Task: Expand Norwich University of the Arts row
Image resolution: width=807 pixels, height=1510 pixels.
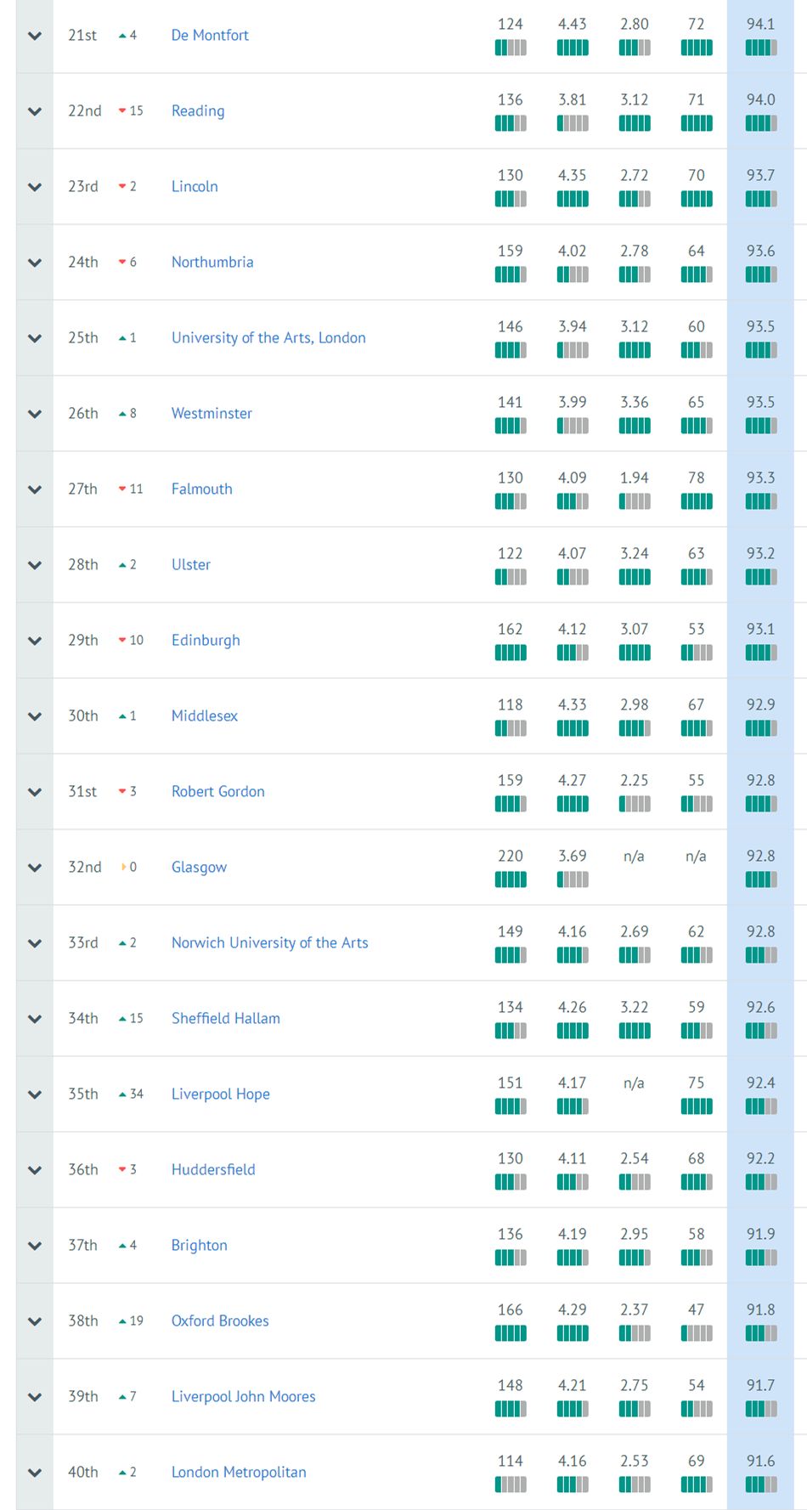Action: pyautogui.click(x=35, y=943)
